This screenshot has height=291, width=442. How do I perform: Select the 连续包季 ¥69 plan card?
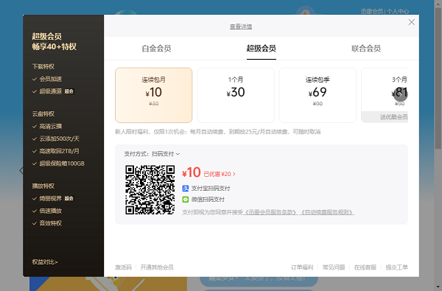[318, 95]
